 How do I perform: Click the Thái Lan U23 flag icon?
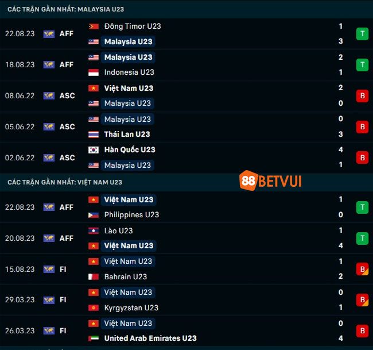point(94,134)
